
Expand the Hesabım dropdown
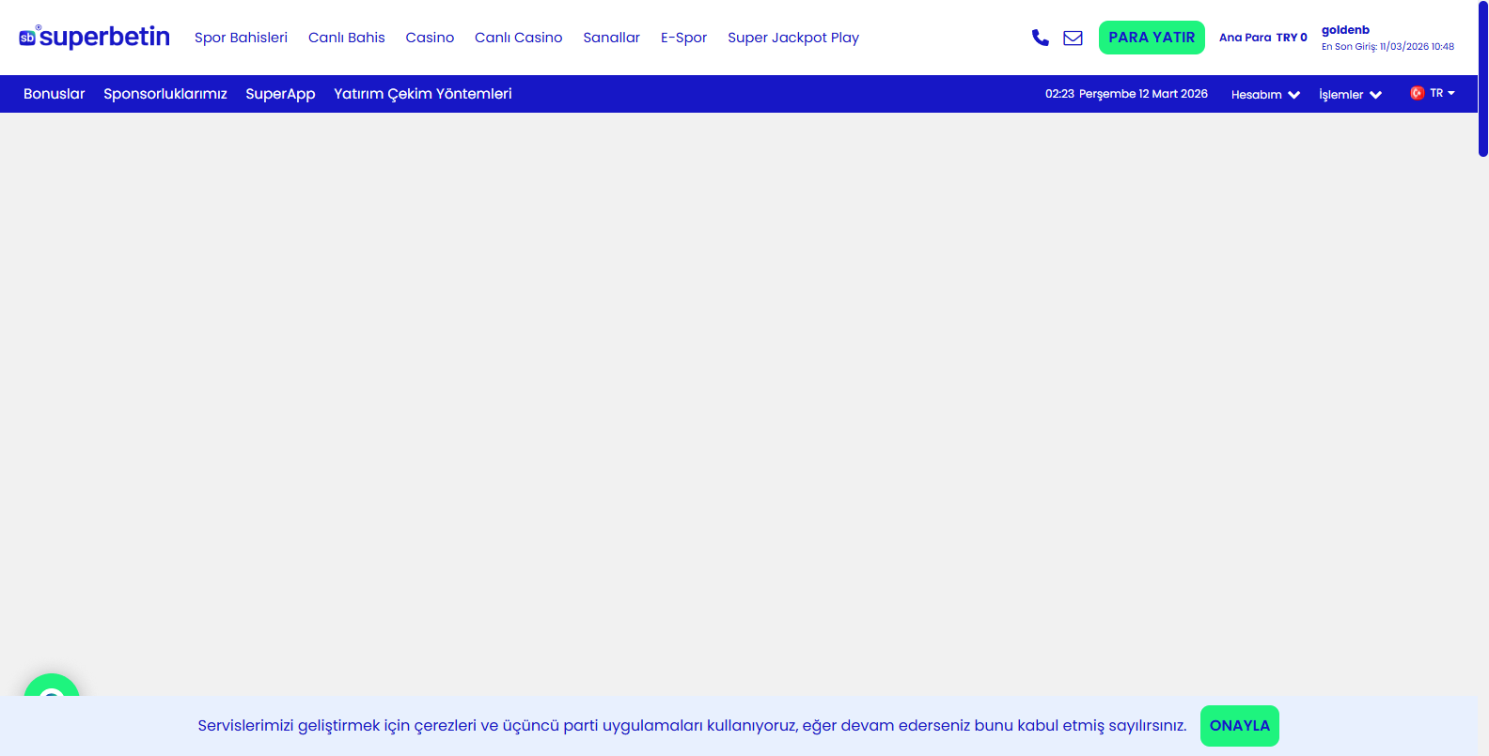(1265, 94)
